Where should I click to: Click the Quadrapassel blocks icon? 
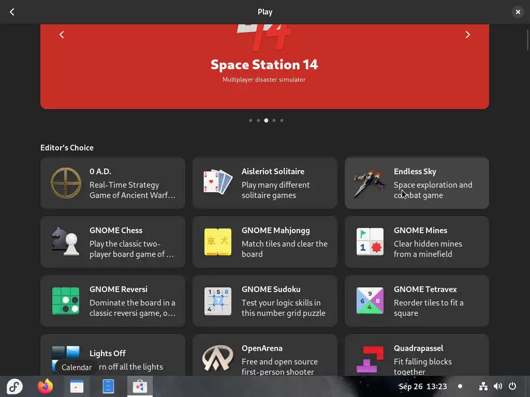click(370, 359)
